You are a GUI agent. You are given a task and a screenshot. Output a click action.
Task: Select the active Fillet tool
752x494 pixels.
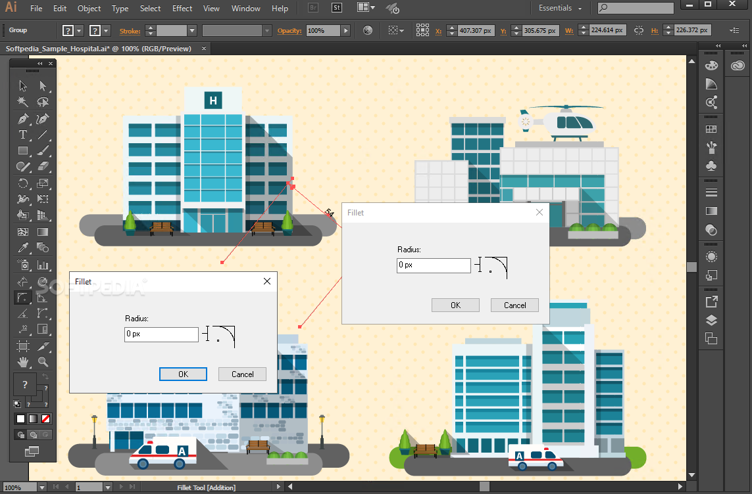pos(22,298)
